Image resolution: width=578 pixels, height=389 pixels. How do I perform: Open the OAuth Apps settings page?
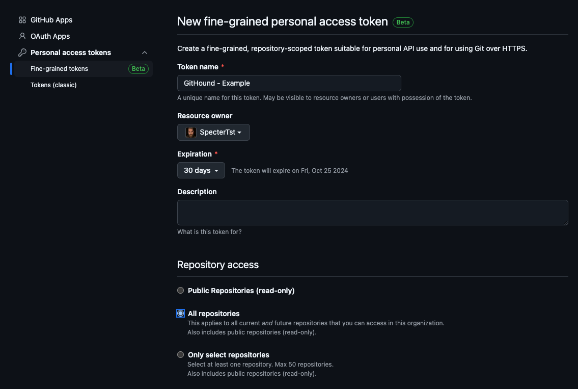tap(49, 36)
